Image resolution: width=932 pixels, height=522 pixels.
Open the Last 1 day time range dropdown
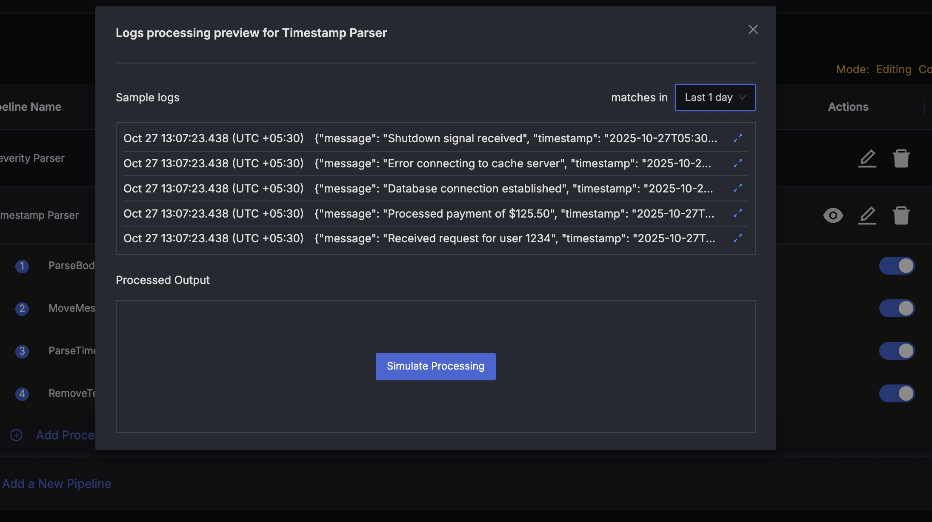pyautogui.click(x=715, y=97)
